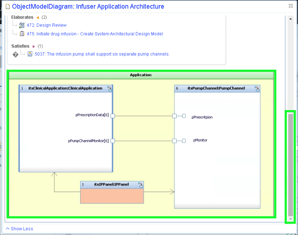
Task: Click the document icon beside ObjectModelDiagram title
Action: tap(7, 6)
